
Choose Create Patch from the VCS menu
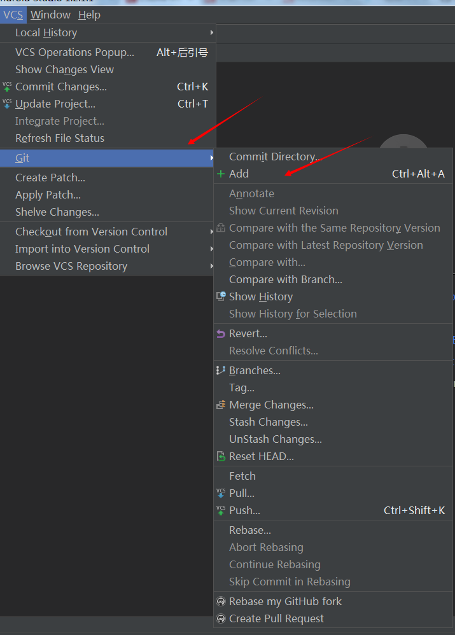[x=50, y=178]
